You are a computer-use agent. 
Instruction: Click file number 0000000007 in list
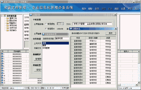pos(17,68)
